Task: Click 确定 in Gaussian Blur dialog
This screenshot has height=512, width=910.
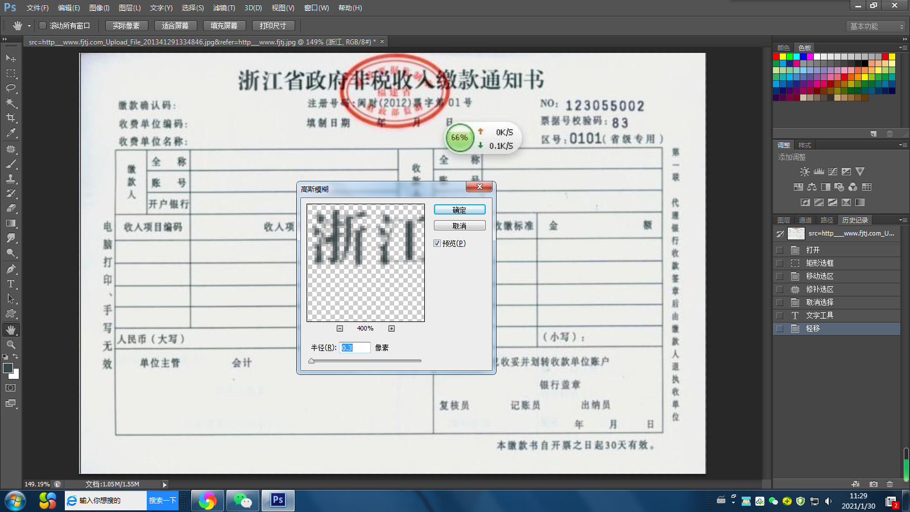Action: (460, 210)
